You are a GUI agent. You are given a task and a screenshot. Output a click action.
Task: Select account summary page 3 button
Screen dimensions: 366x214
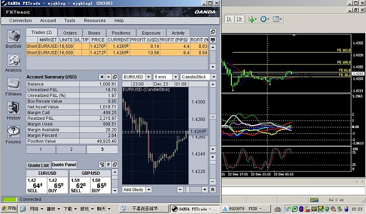[x=102, y=149]
